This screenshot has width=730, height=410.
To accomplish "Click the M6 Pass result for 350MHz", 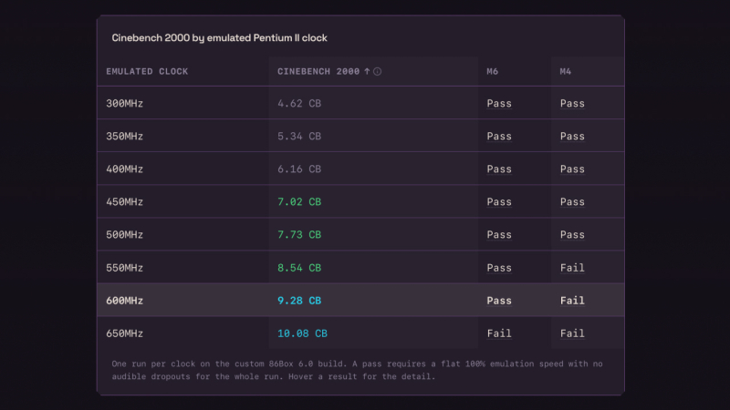I will (499, 136).
